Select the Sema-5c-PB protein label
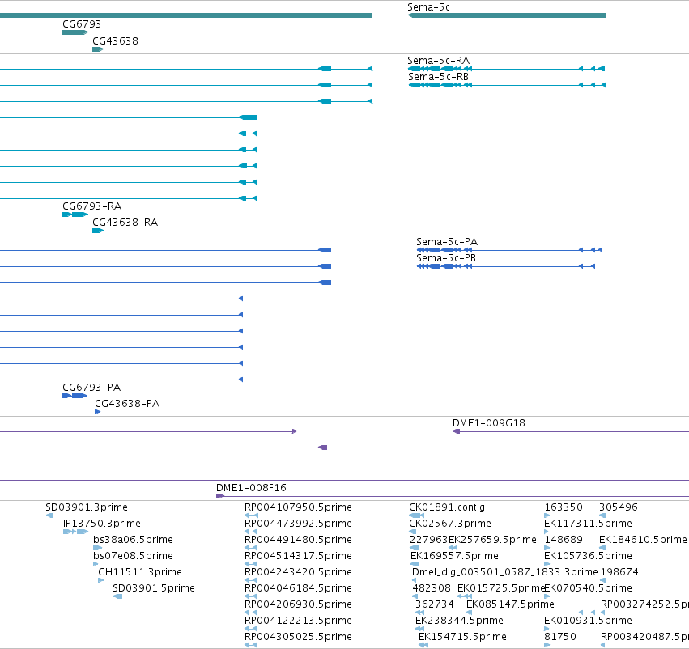This screenshot has width=689, height=649. pyautogui.click(x=446, y=258)
